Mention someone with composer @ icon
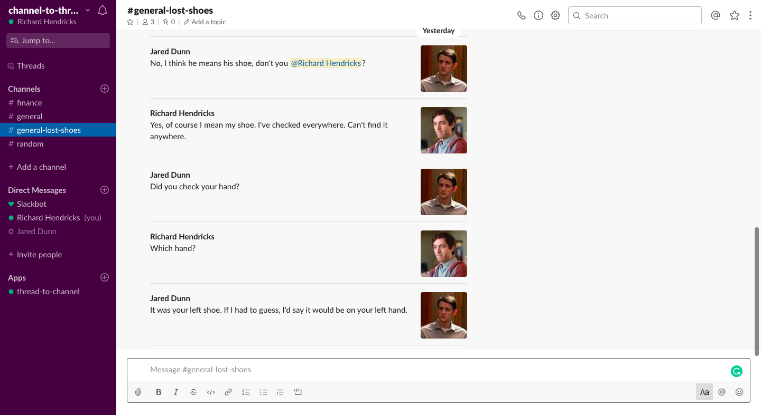This screenshot has width=761, height=415. [722, 392]
